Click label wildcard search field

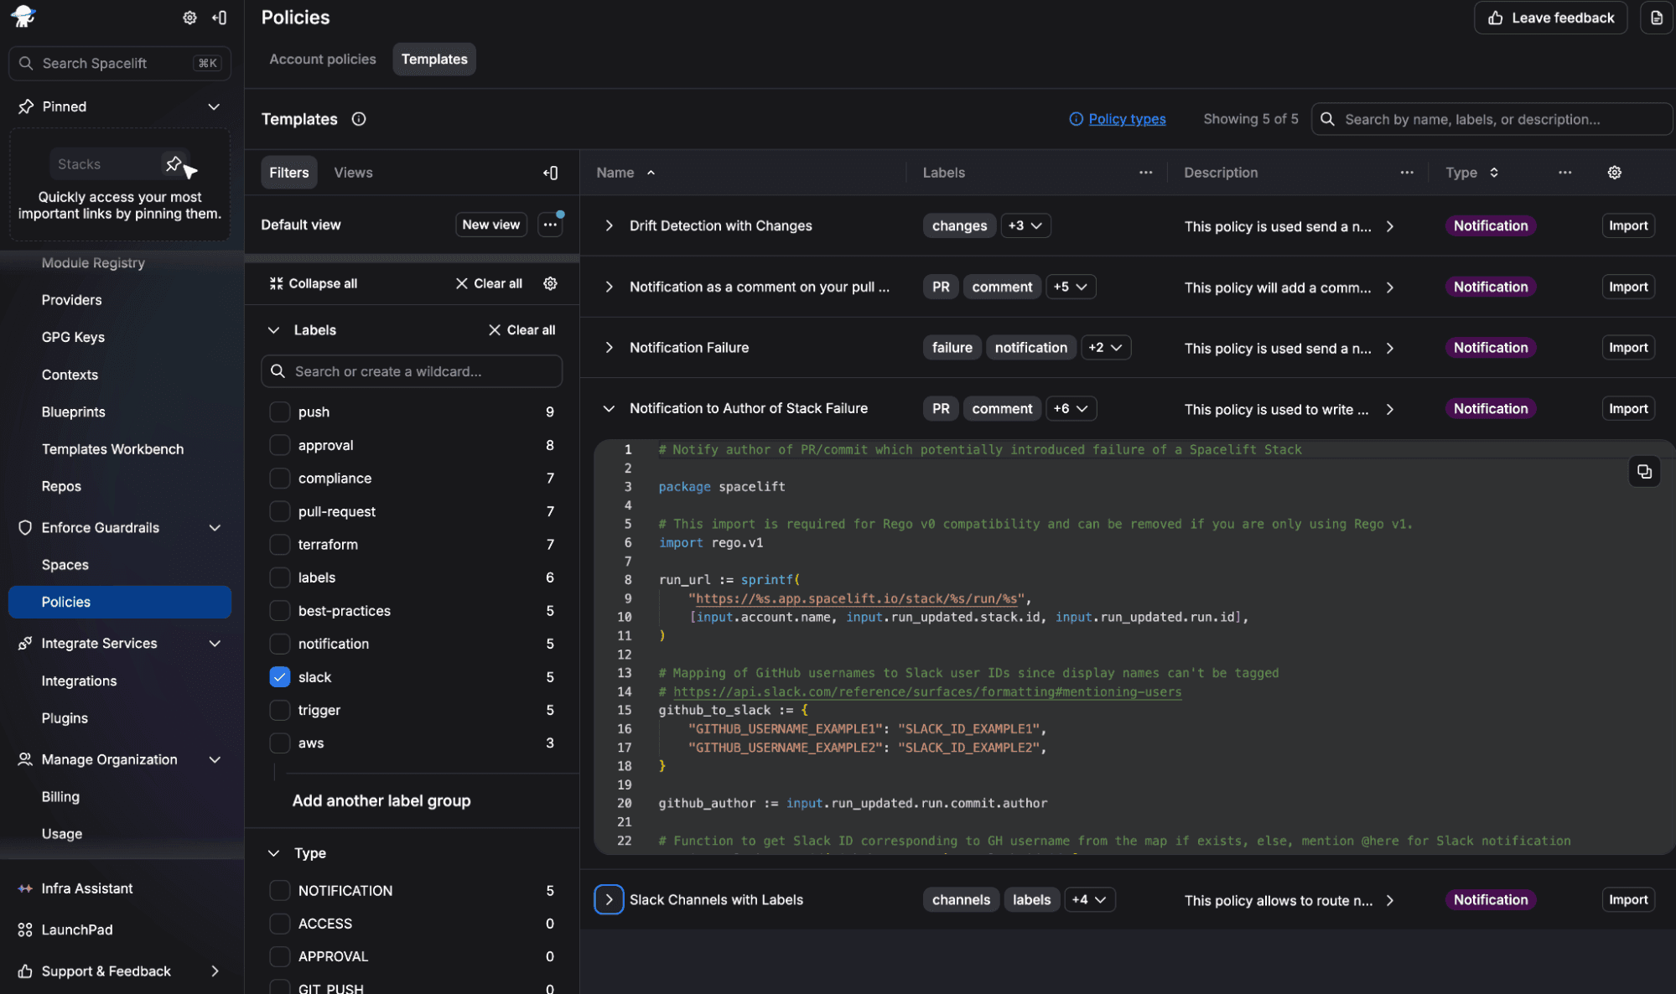412,371
